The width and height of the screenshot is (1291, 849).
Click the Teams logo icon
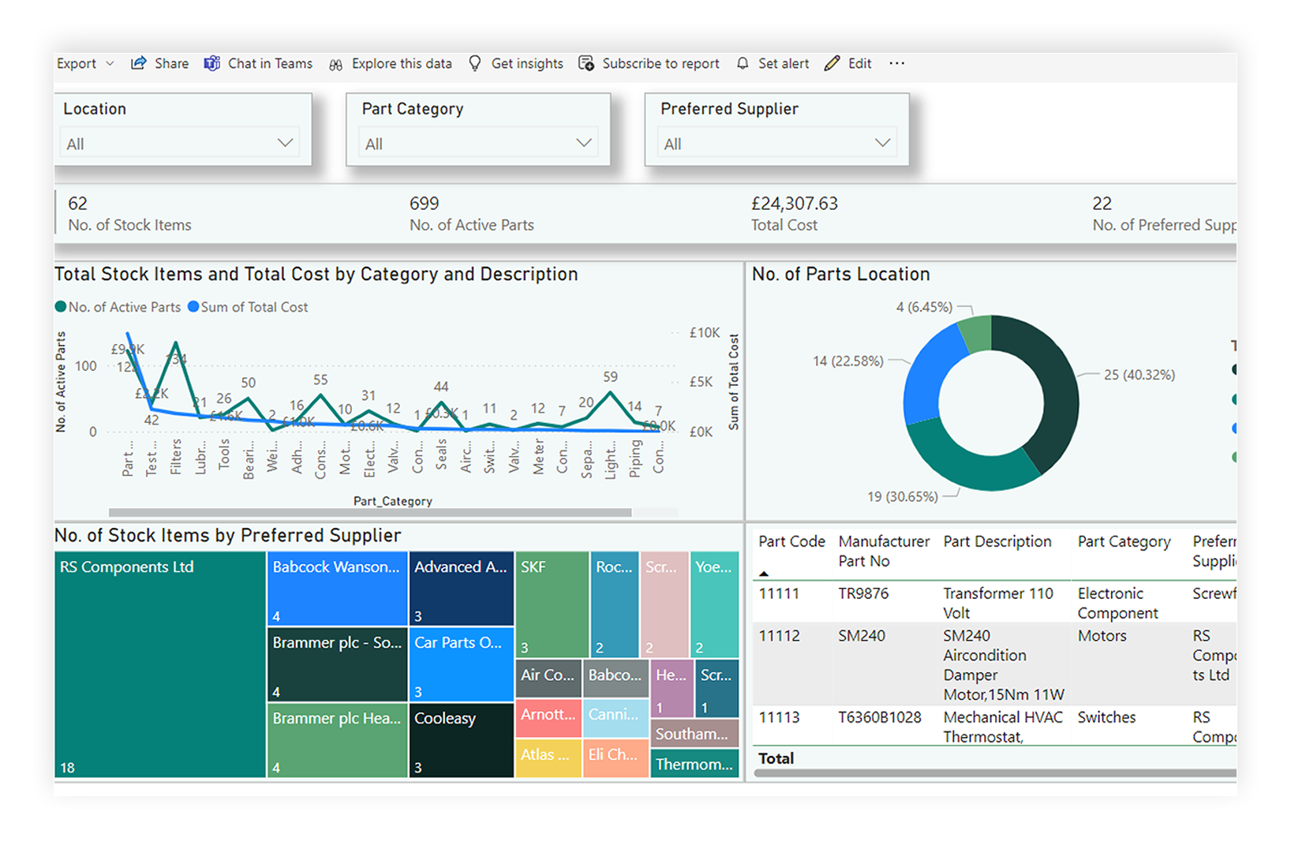coord(211,63)
